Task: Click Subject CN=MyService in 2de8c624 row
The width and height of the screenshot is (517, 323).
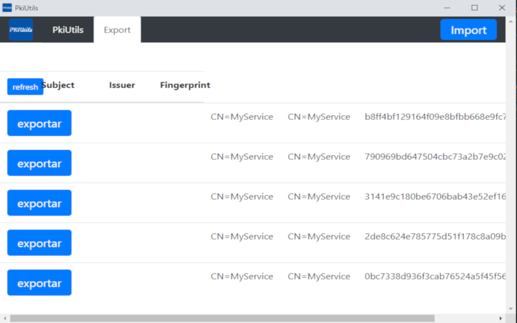Action: pos(242,237)
